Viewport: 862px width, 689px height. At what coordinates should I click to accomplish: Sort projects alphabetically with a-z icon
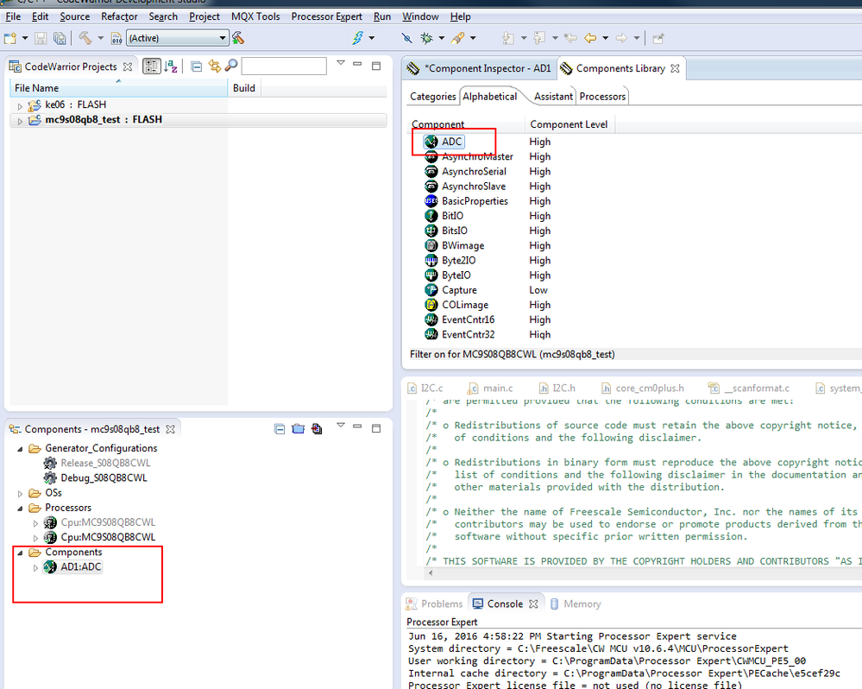[171, 66]
